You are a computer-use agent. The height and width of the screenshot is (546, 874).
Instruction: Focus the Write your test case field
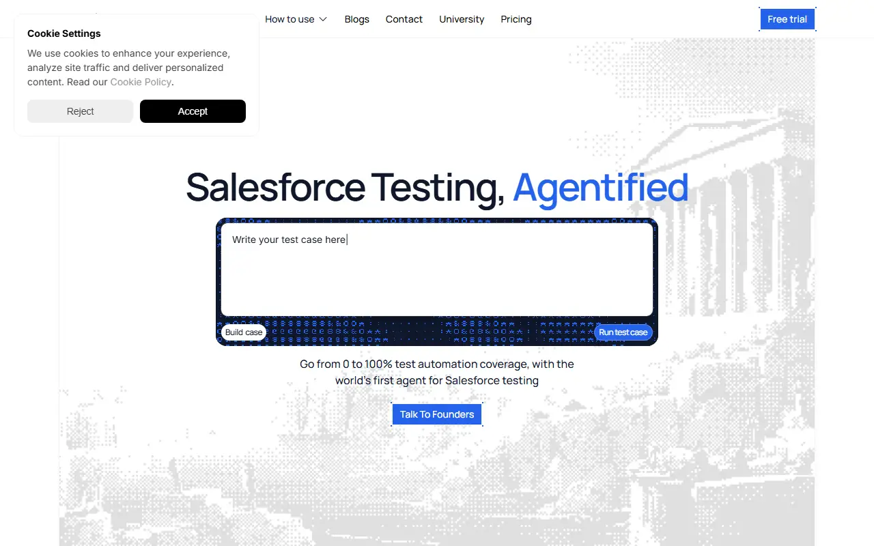437,270
